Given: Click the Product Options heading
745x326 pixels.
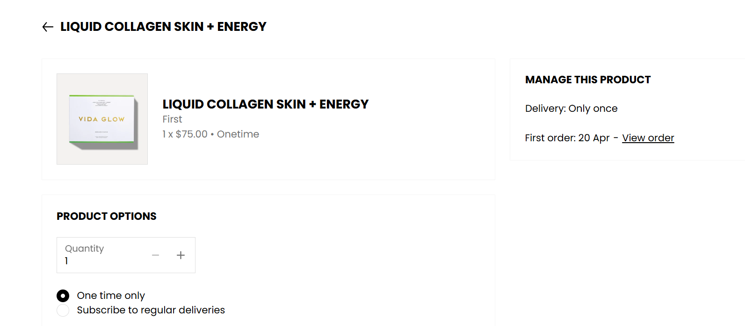Looking at the screenshot, I should click(x=107, y=217).
